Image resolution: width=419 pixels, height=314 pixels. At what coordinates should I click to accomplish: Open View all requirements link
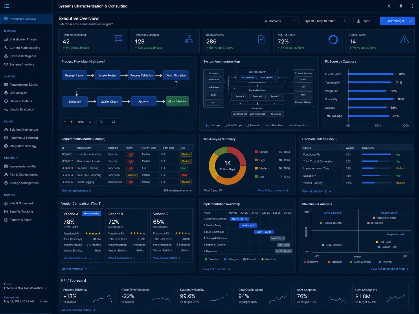tap(76, 191)
